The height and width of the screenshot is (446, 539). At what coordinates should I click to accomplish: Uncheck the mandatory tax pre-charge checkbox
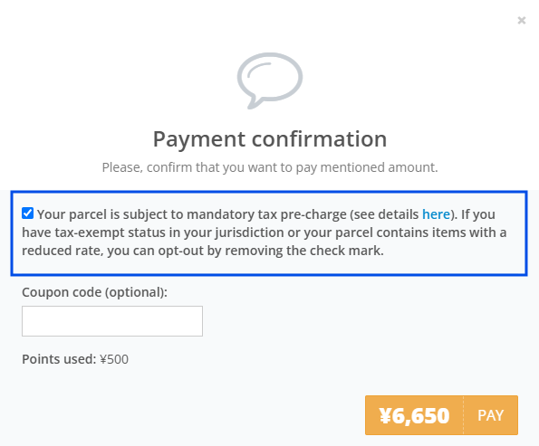click(x=27, y=214)
